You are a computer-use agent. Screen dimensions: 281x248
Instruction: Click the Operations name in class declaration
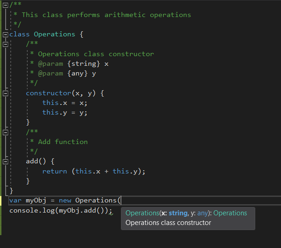point(54,34)
